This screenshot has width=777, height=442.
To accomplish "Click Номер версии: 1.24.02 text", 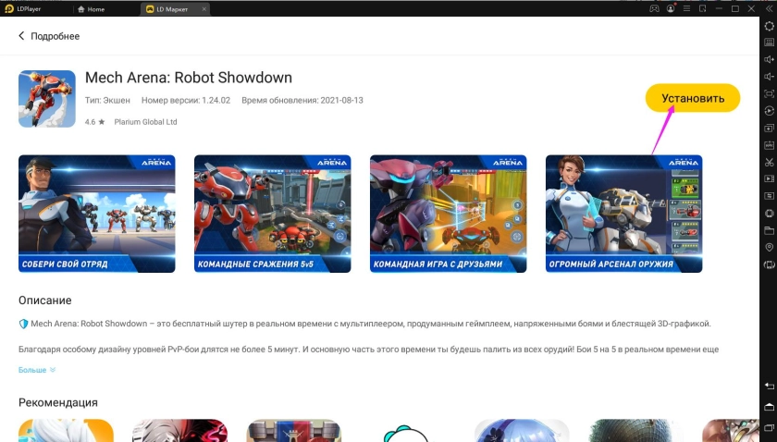I will [186, 100].
